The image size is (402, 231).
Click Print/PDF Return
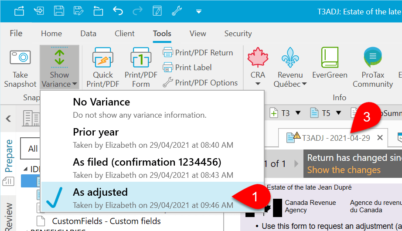[198, 53]
